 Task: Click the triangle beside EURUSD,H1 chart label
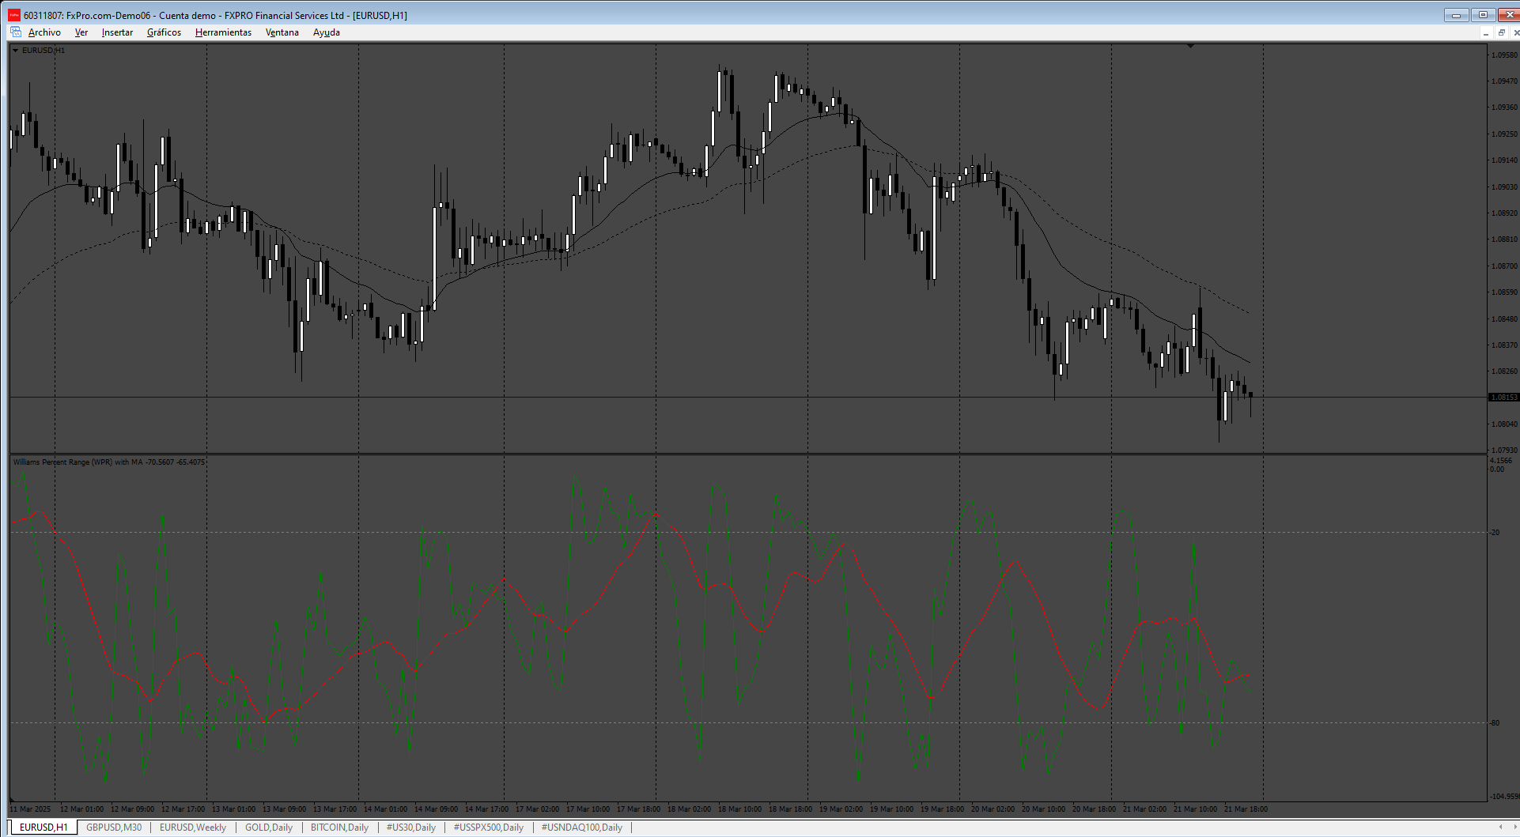[x=15, y=51]
